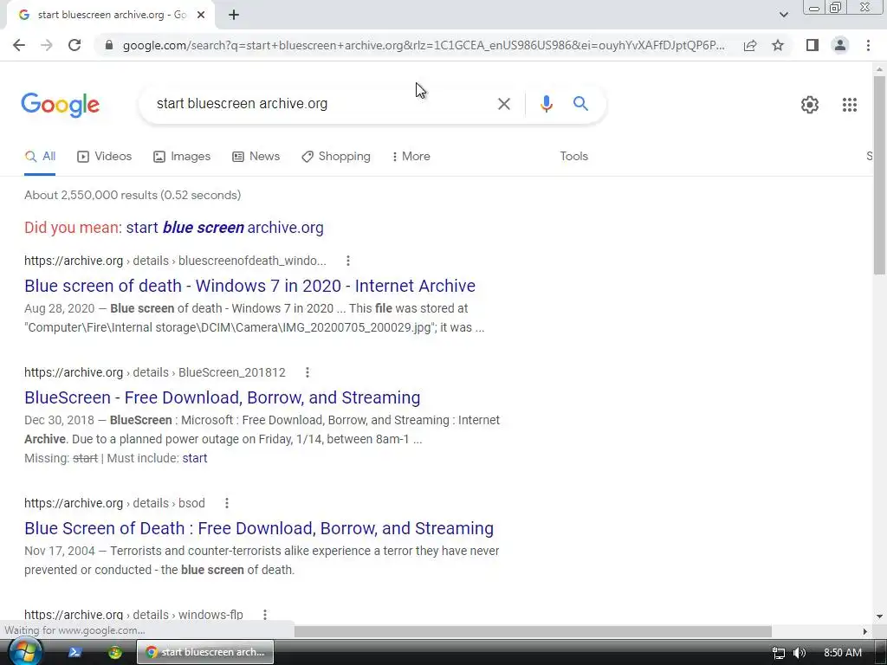
Task: Close the Google search tab
Action: pyautogui.click(x=201, y=15)
